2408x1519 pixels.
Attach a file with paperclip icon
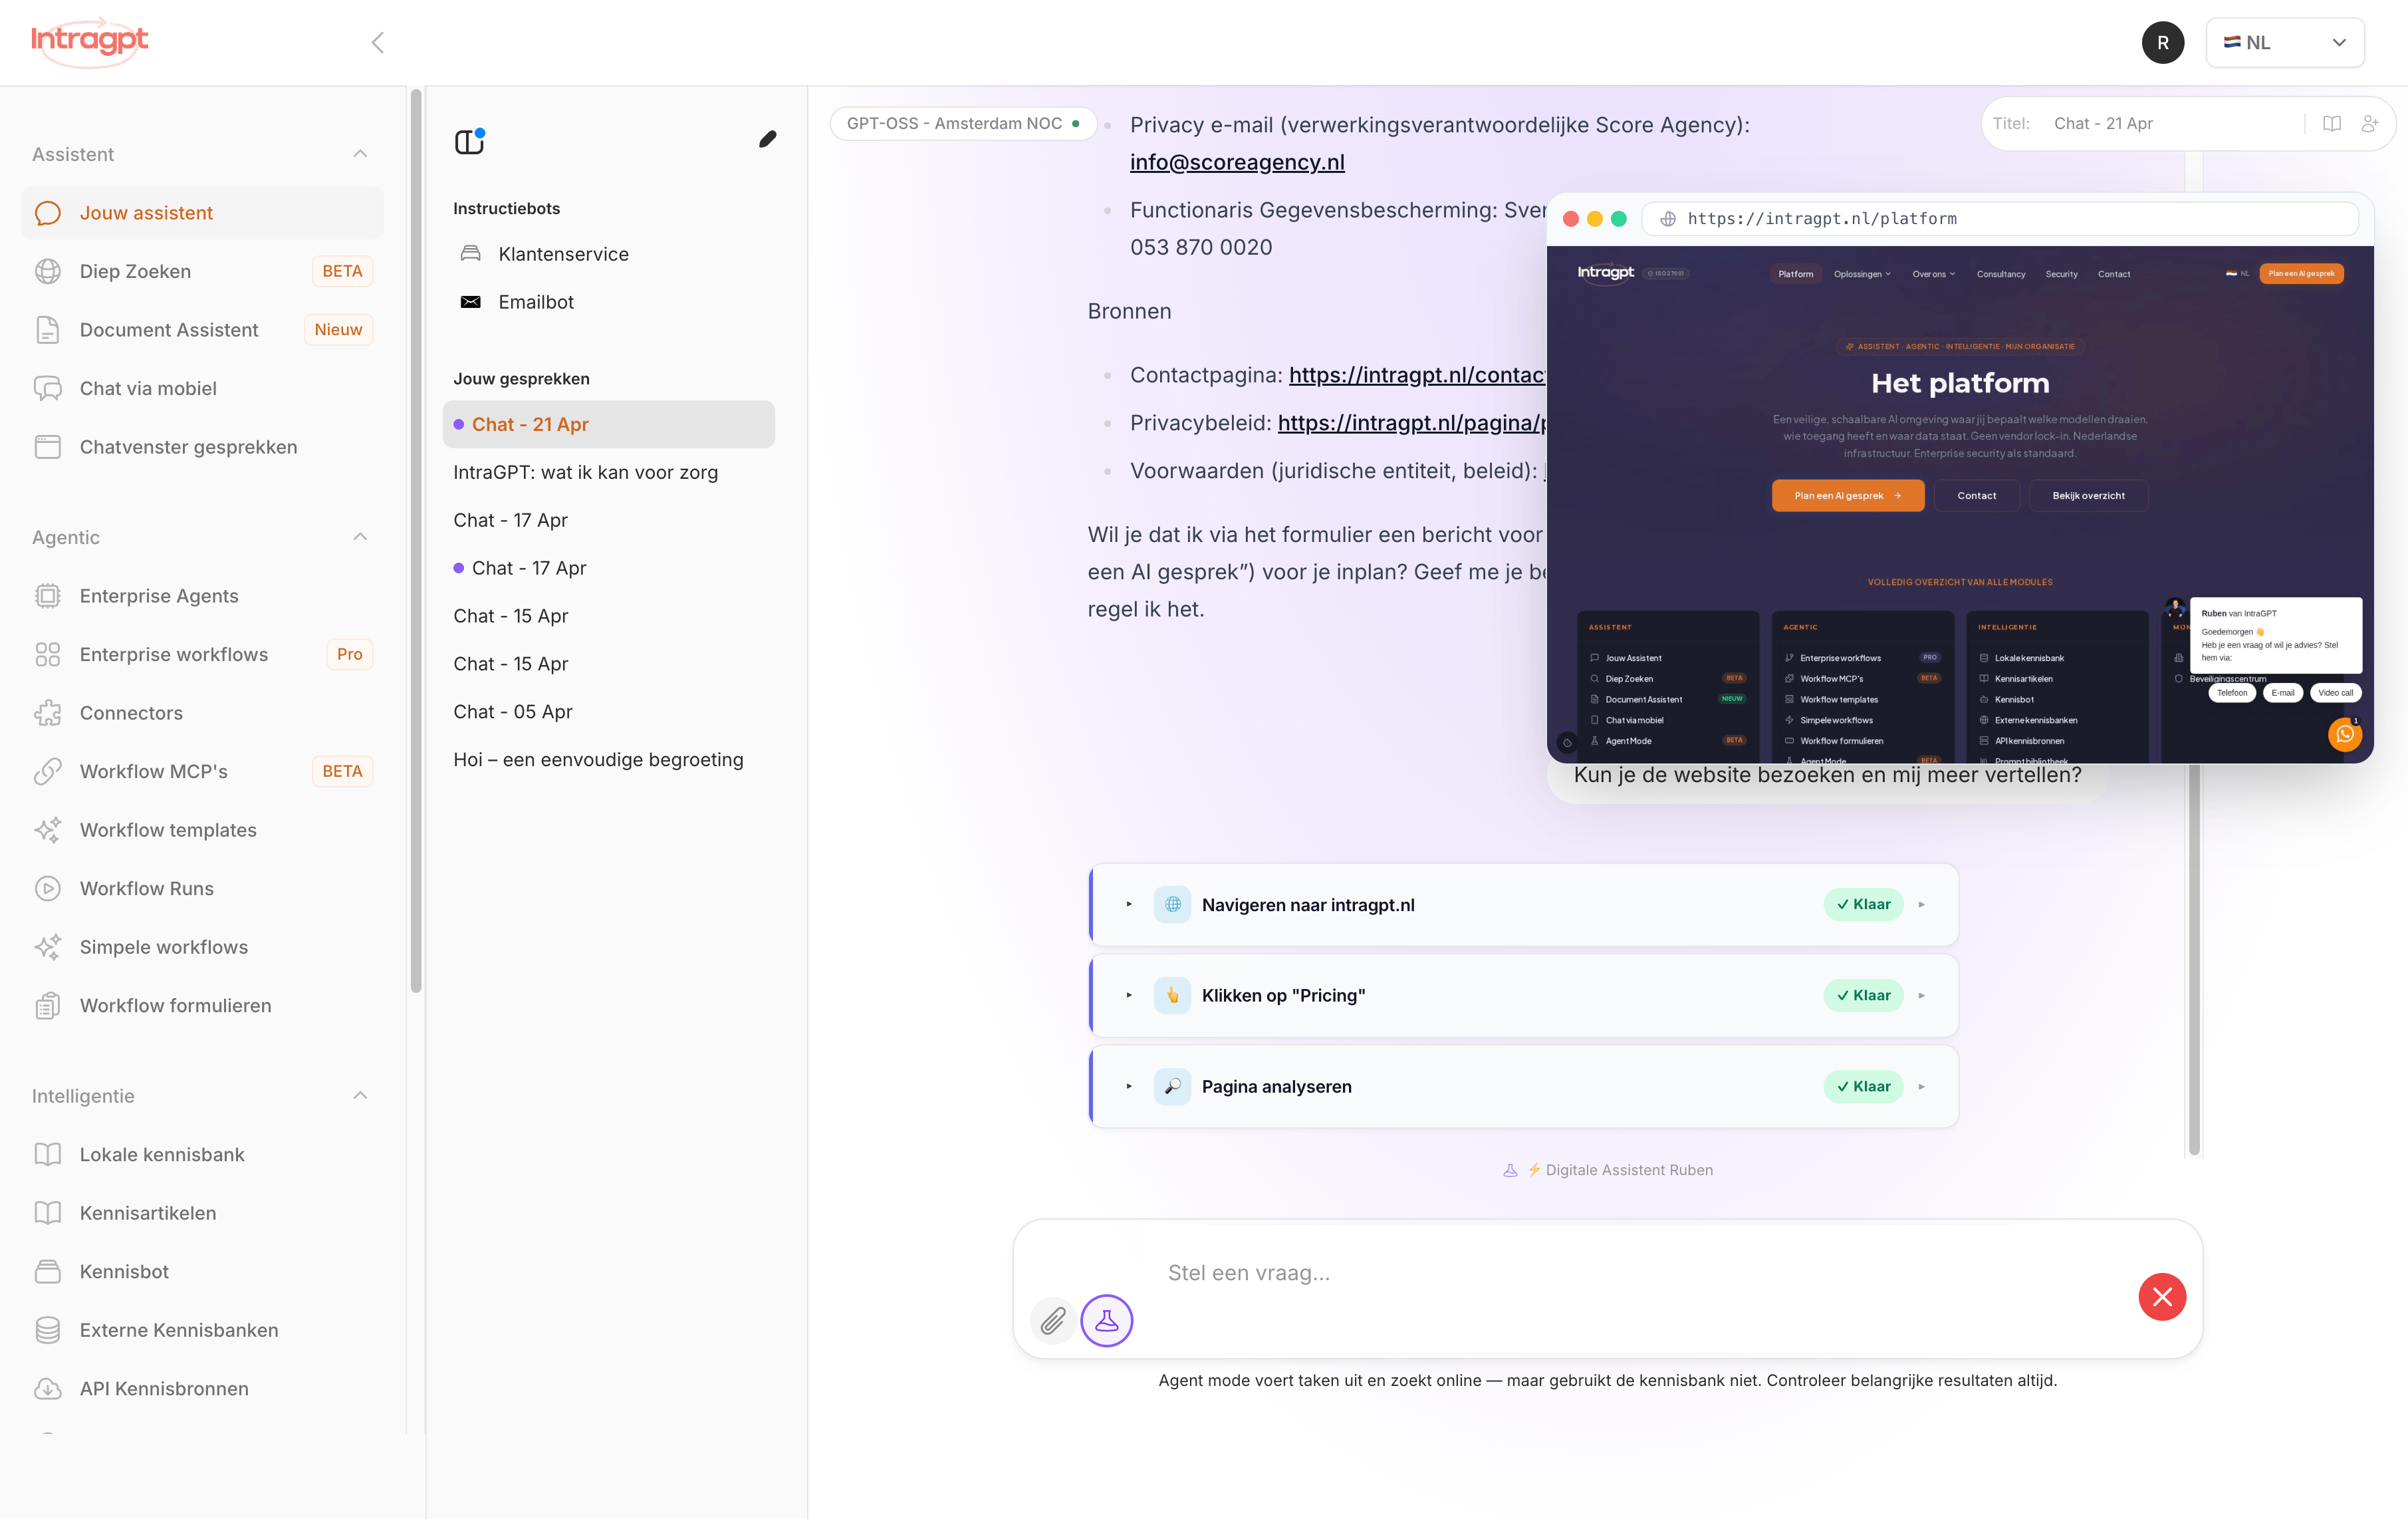pos(1053,1321)
